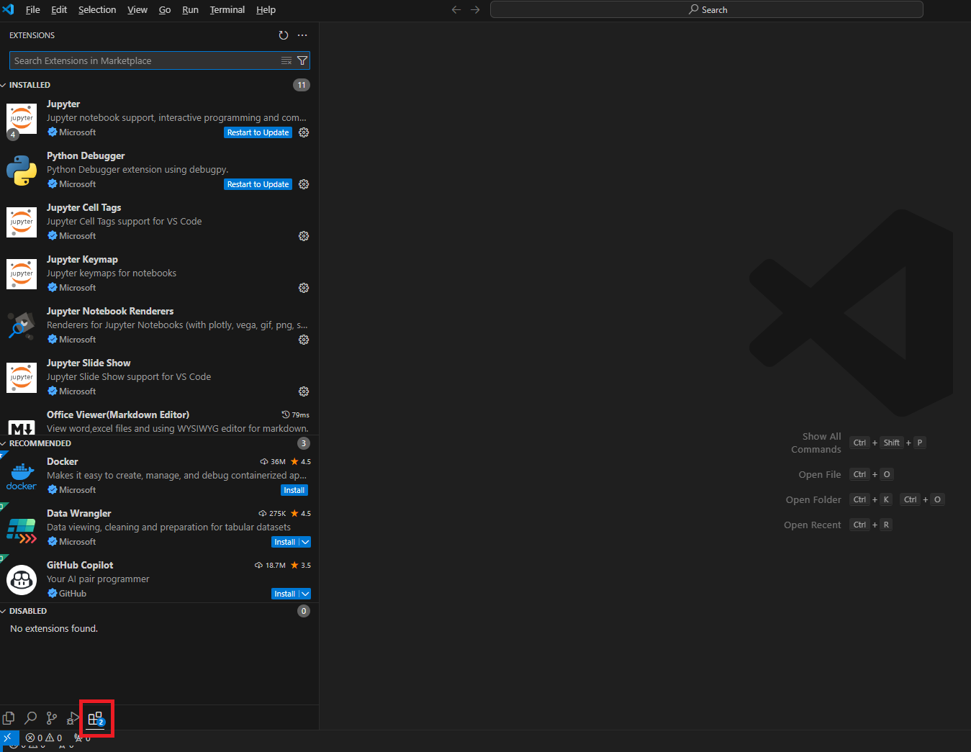Click the GitHub publisher under GitHub Copilot
The width and height of the screenshot is (971, 752).
click(x=67, y=594)
